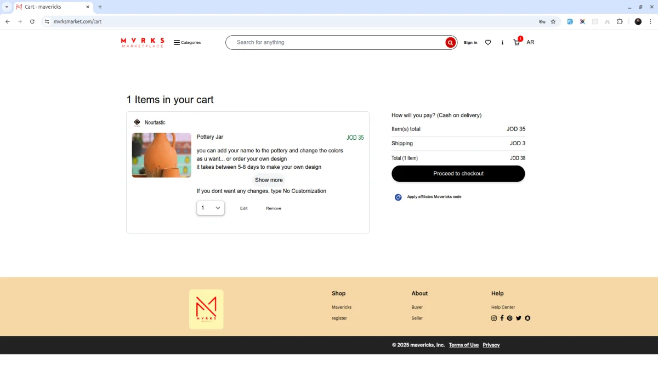Click the register link under Shop

[339, 318]
